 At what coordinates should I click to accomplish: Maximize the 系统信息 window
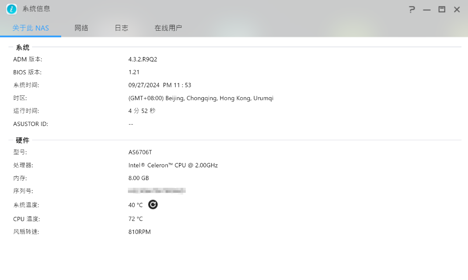click(442, 10)
